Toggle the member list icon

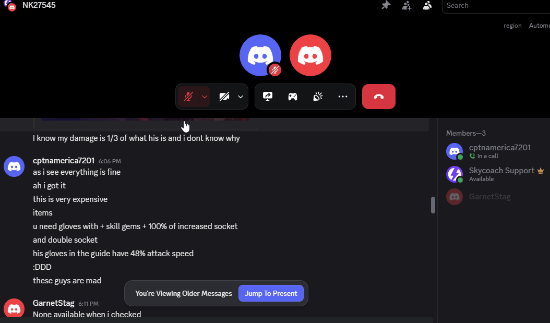tap(427, 5)
